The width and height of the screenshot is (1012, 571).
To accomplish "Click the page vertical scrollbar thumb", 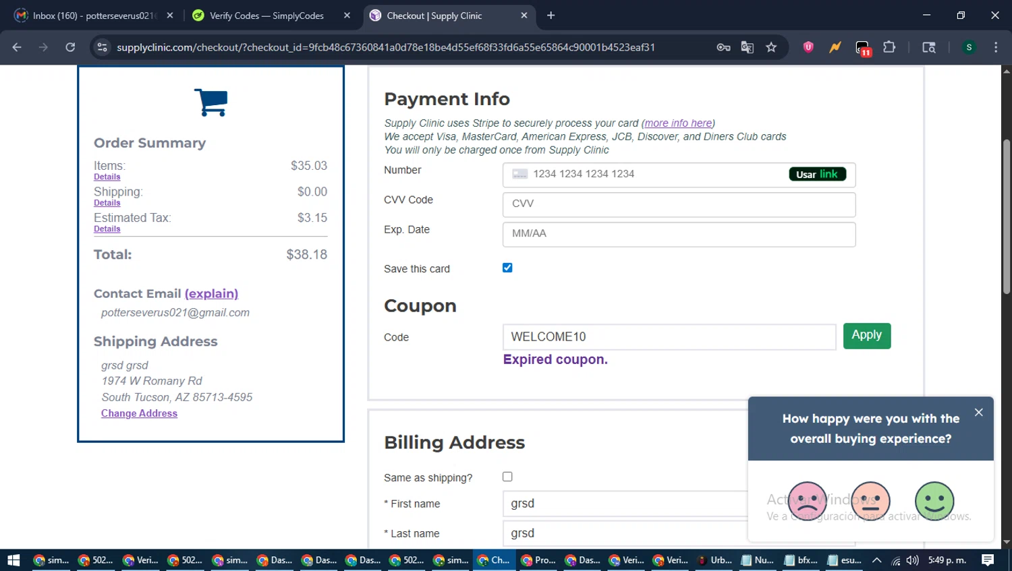I will click(x=1007, y=216).
